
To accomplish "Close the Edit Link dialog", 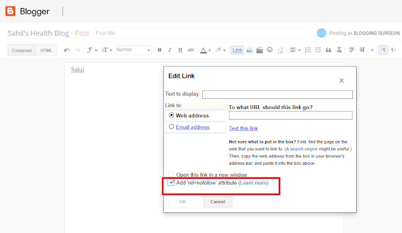I will click(x=342, y=80).
